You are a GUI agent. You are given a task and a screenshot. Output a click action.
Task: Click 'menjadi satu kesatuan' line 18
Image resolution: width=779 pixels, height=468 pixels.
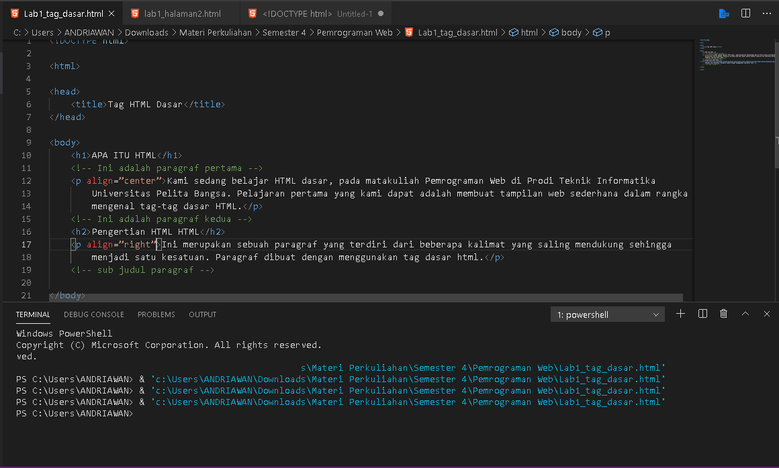pyautogui.click(x=297, y=257)
